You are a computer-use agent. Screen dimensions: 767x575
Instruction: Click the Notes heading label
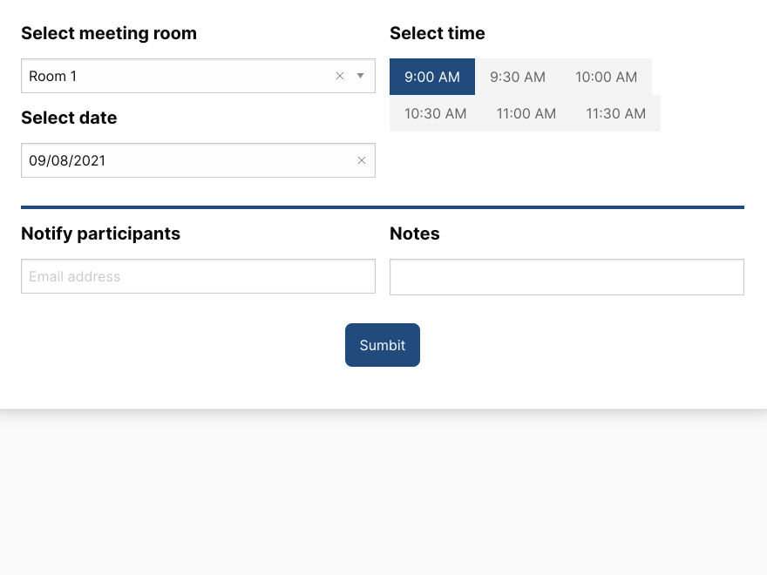click(415, 233)
